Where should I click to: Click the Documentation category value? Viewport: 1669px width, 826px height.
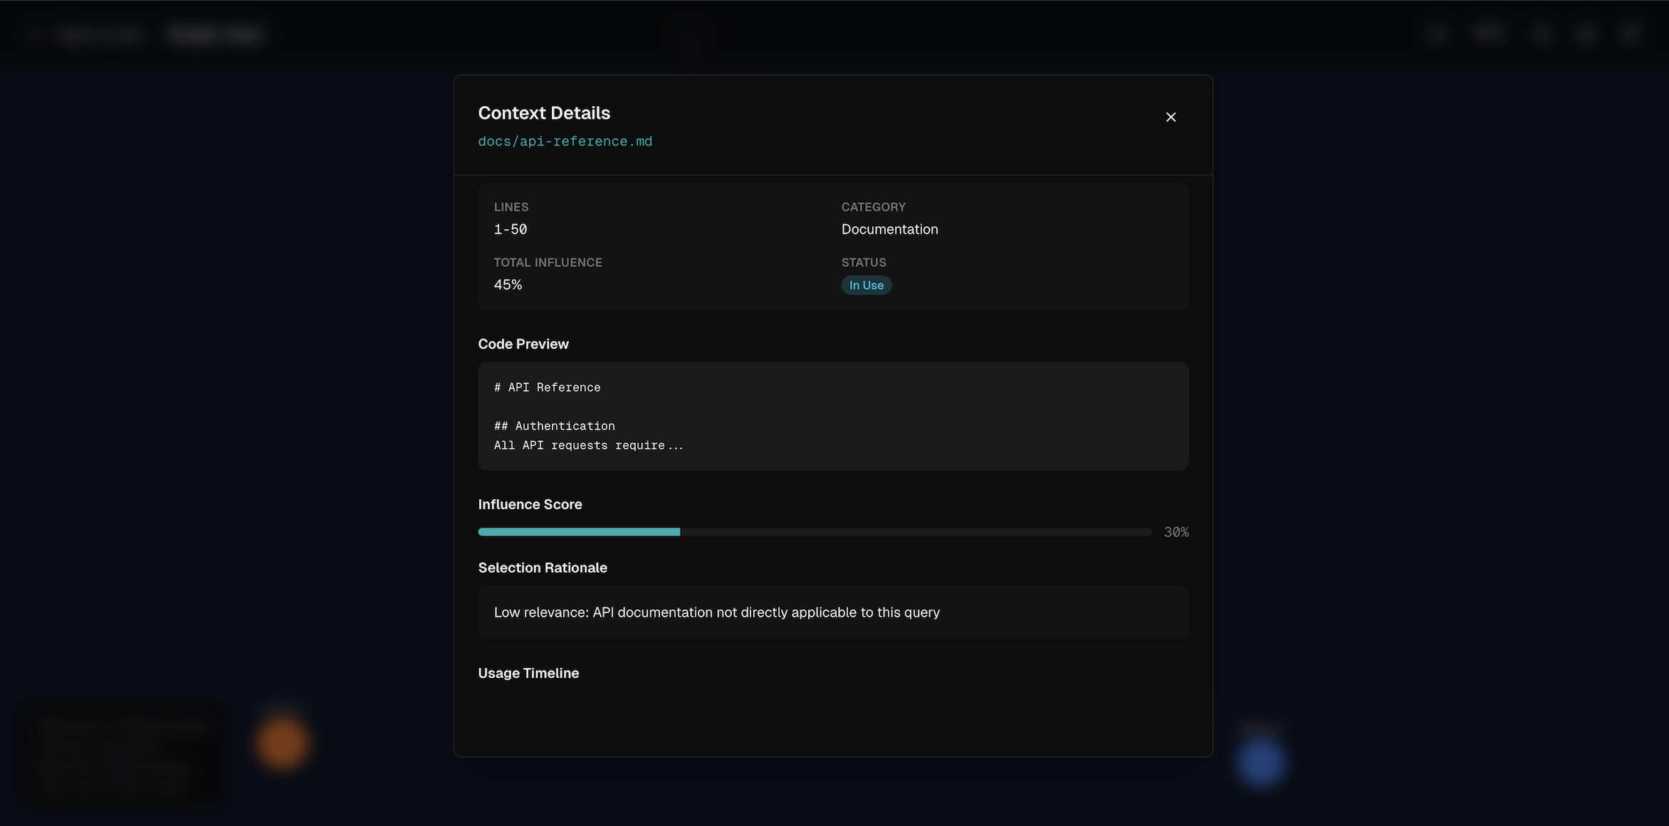(889, 229)
